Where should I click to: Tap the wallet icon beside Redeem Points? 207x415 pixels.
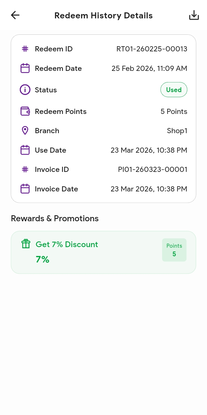[25, 111]
